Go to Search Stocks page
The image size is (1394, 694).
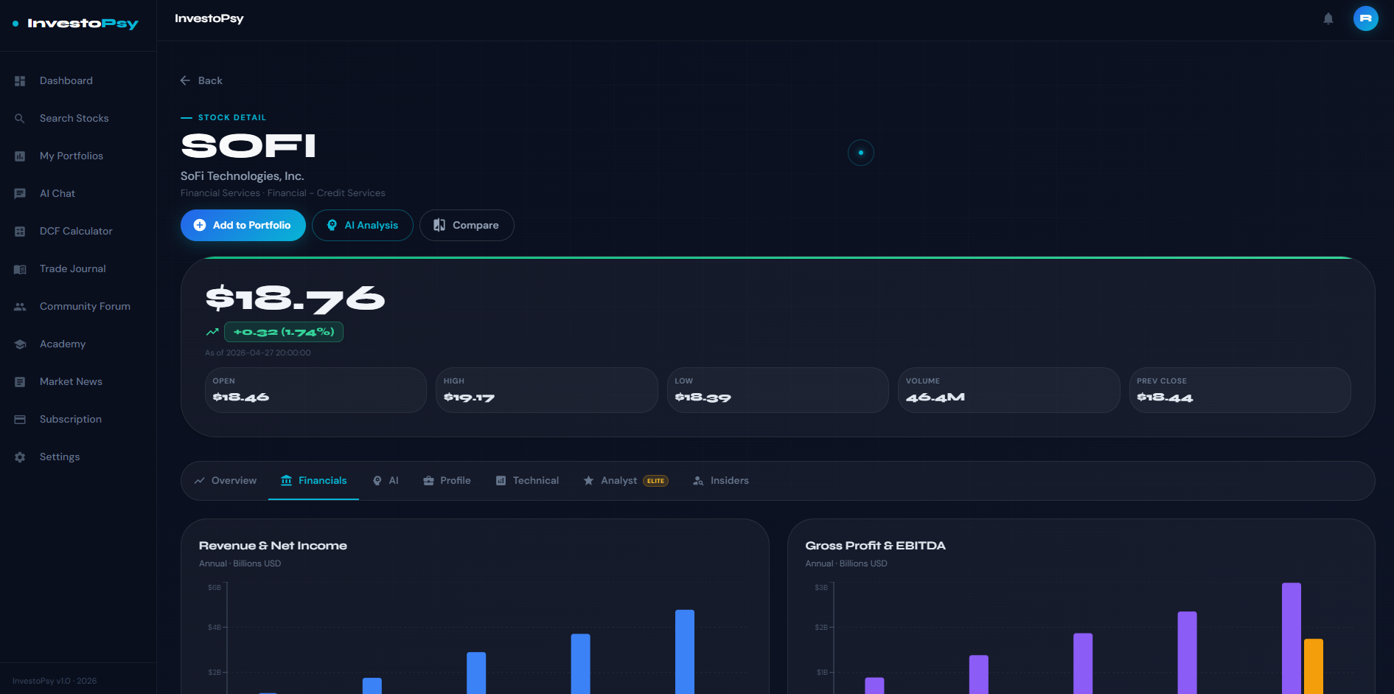[78, 119]
